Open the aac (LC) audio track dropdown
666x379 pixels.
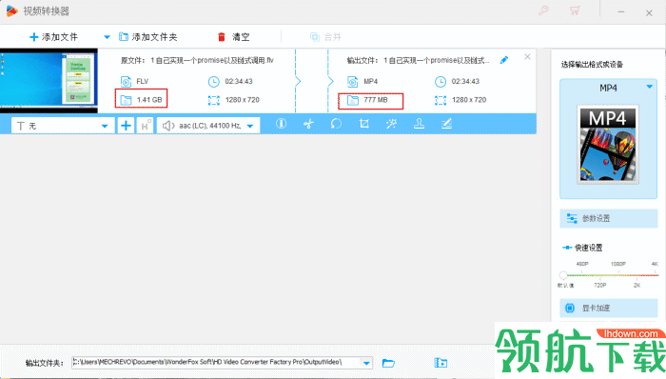pyautogui.click(x=208, y=126)
